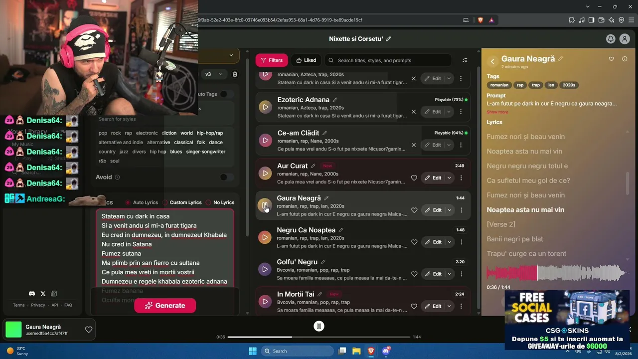Select the Custom Lyrics option
Viewport: 638px width, 359px height.
click(182, 202)
